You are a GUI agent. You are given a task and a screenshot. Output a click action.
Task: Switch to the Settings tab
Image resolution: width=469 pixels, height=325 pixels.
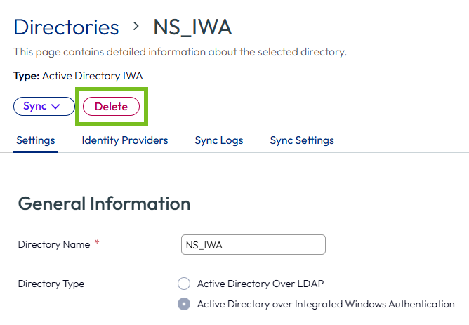click(x=36, y=140)
